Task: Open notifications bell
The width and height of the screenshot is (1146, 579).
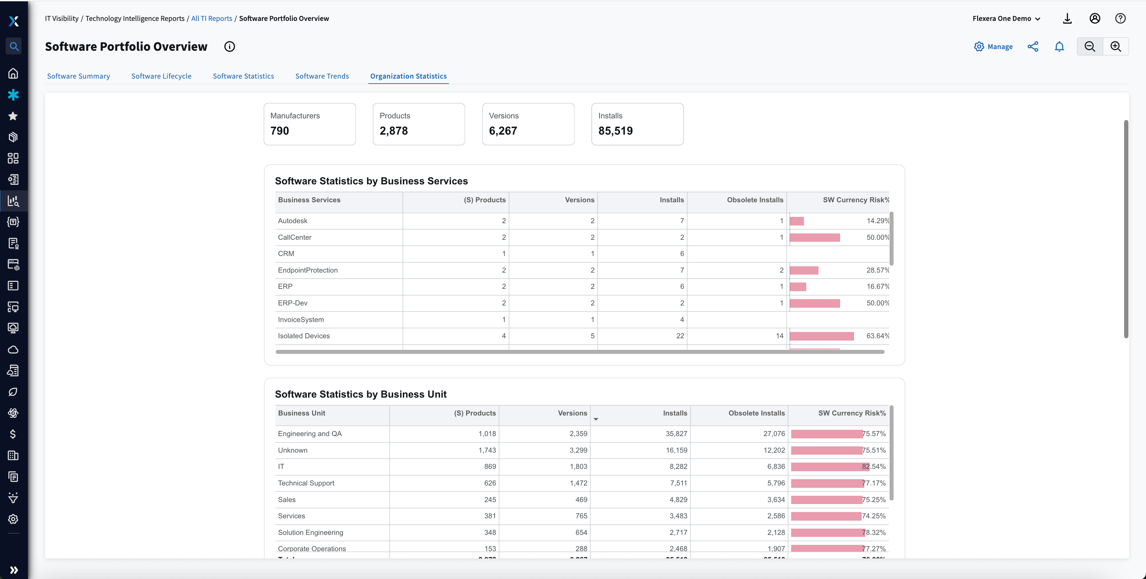Action: (1059, 46)
